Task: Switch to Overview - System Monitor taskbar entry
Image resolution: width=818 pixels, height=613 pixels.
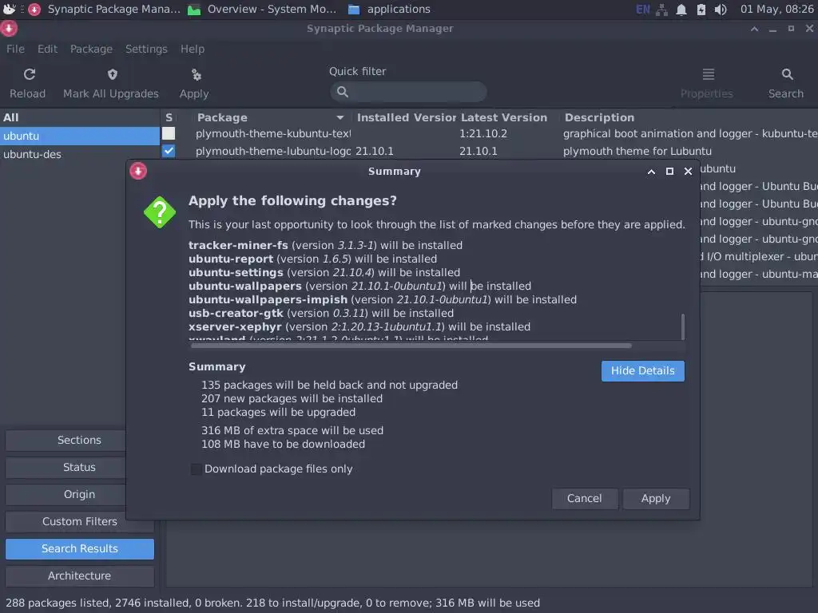Action: coord(262,9)
